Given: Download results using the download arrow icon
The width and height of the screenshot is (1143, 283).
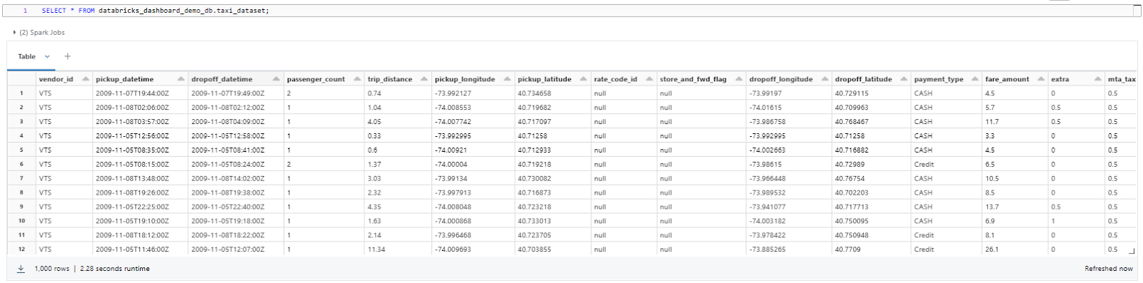Looking at the screenshot, I should pos(21,269).
